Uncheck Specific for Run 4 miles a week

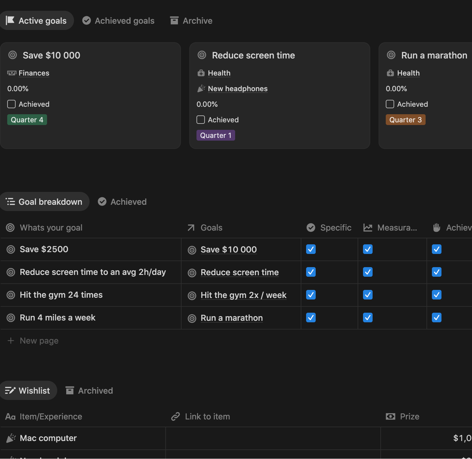311,317
